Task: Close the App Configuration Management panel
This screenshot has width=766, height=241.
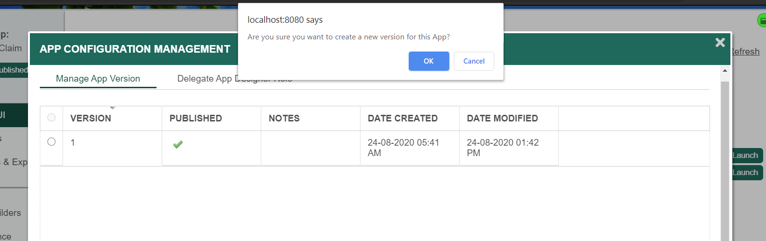Action: pyautogui.click(x=720, y=43)
